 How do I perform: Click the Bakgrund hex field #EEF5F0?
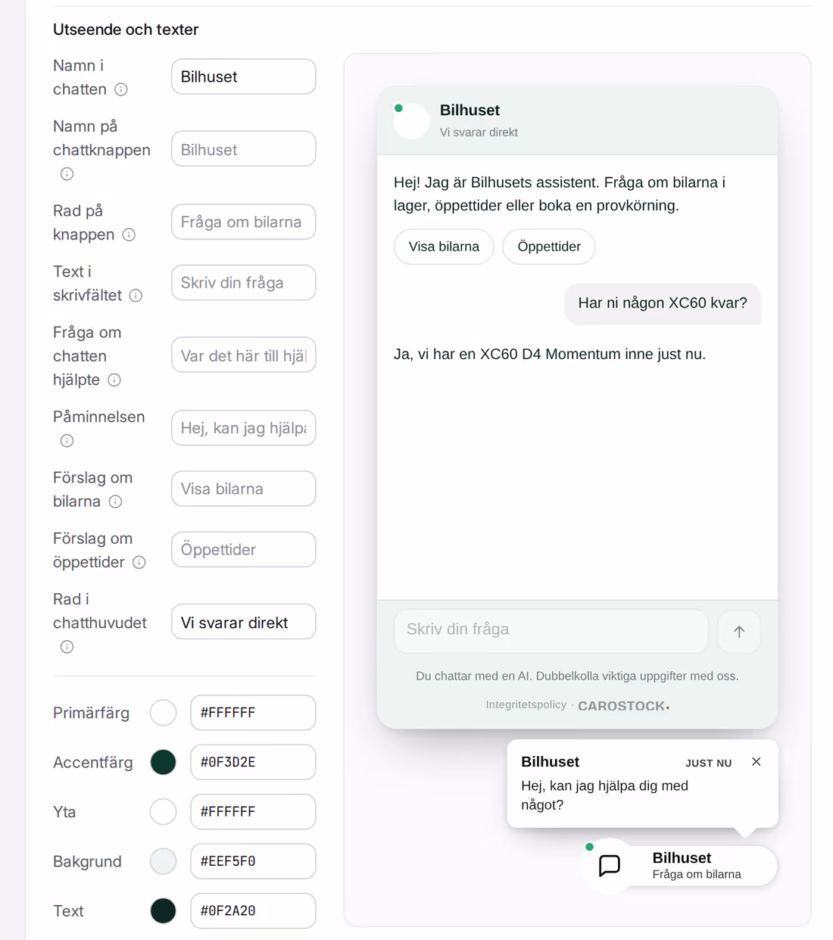click(x=253, y=861)
